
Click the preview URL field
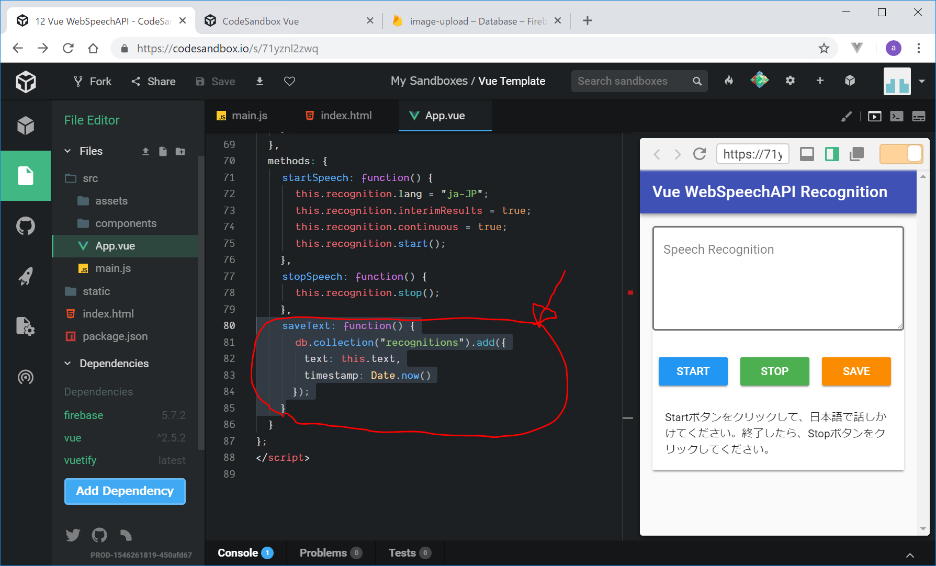[752, 154]
